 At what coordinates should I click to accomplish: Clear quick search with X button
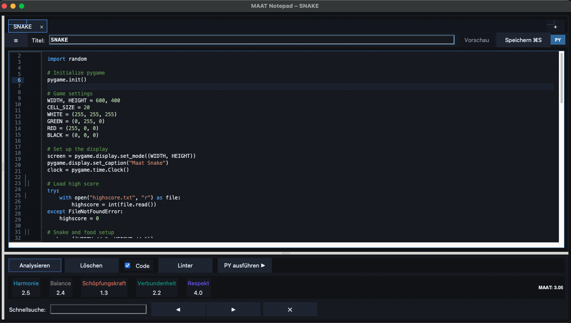pyautogui.click(x=290, y=310)
